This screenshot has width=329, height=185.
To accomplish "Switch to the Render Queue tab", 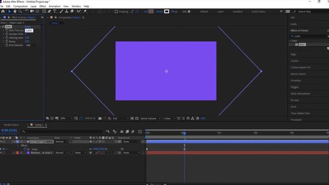I will point(11,125).
